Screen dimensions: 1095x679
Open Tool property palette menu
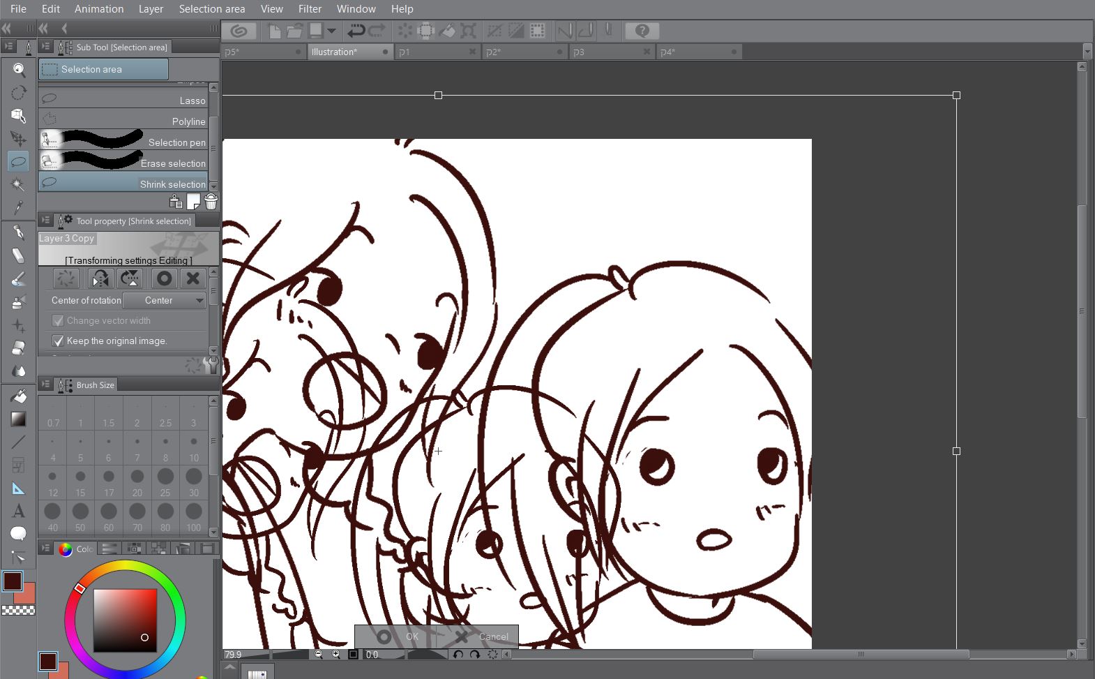tap(45, 221)
